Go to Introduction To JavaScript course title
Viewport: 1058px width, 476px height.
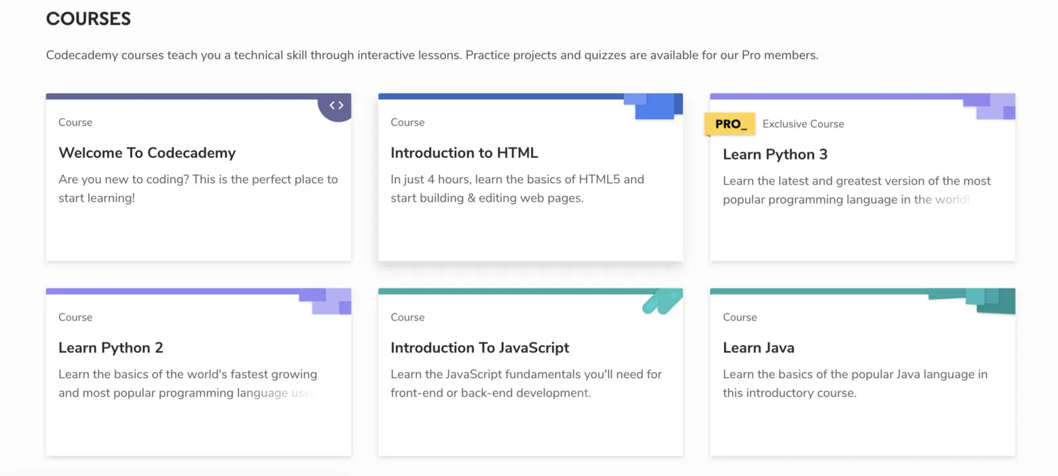click(479, 348)
